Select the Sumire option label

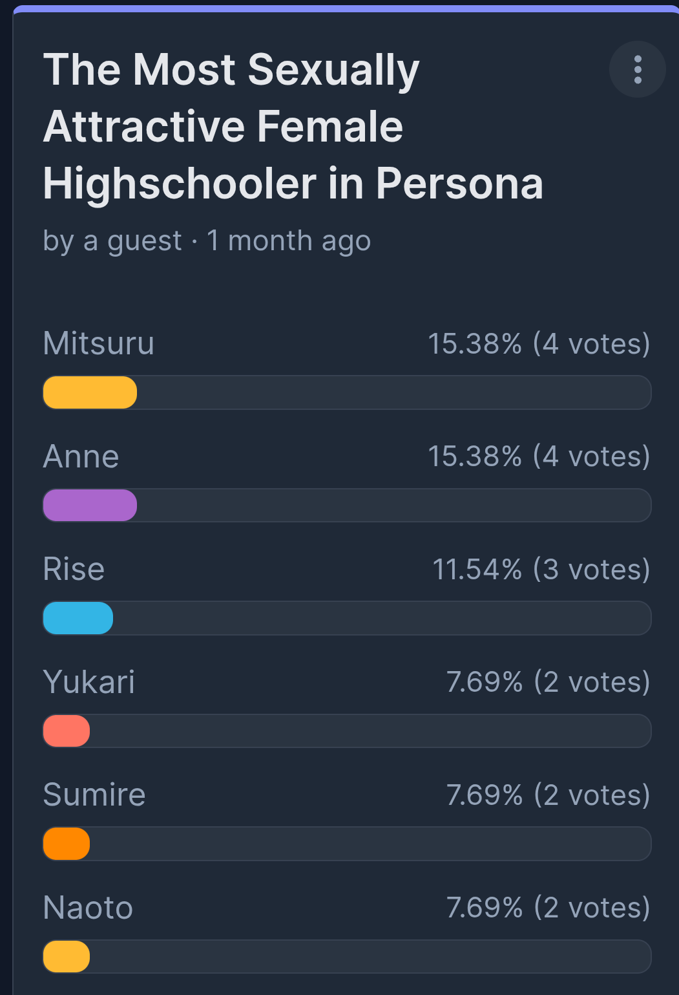pos(94,795)
